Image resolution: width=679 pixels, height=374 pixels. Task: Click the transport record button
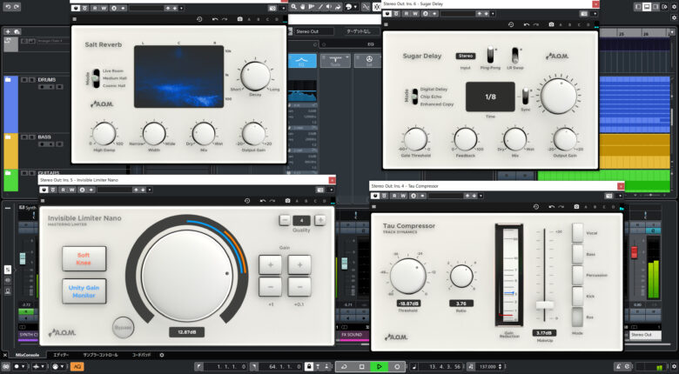(x=397, y=367)
